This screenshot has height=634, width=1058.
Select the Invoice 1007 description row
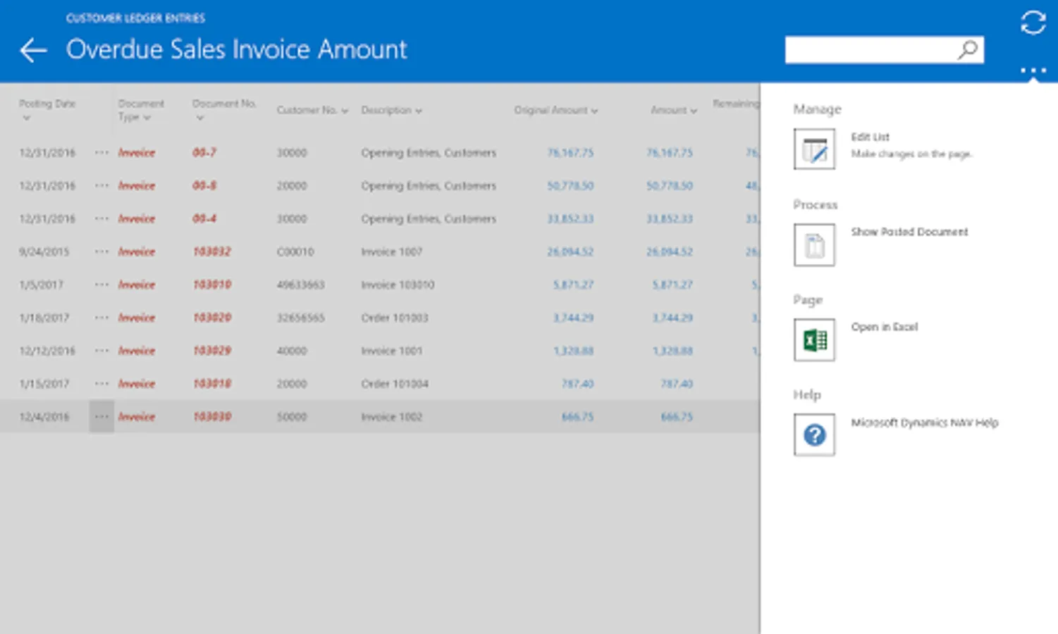click(x=391, y=251)
